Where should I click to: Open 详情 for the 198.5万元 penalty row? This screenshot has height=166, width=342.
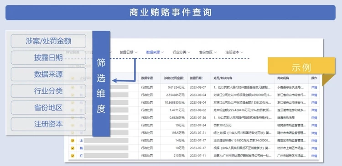click(x=314, y=133)
